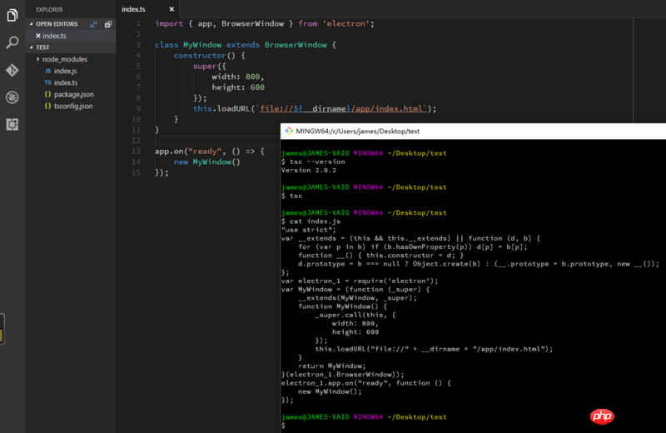
Task: Select index.ts under the TEST folder
Action: [x=65, y=82]
